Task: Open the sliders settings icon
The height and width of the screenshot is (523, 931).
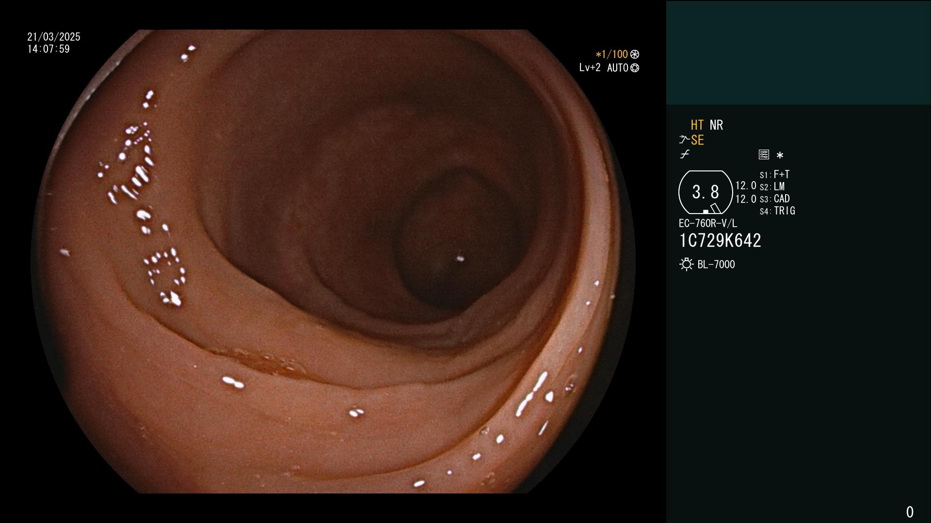Action: (764, 154)
